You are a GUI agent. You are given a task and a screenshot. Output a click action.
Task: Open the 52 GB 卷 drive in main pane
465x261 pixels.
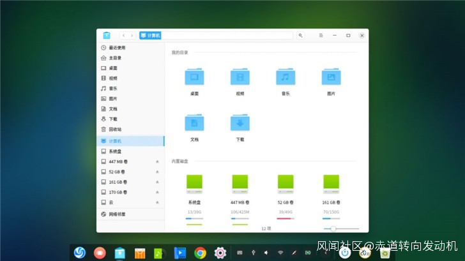click(286, 184)
